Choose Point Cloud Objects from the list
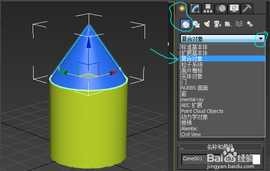The height and width of the screenshot is (171, 270). [x=223, y=111]
